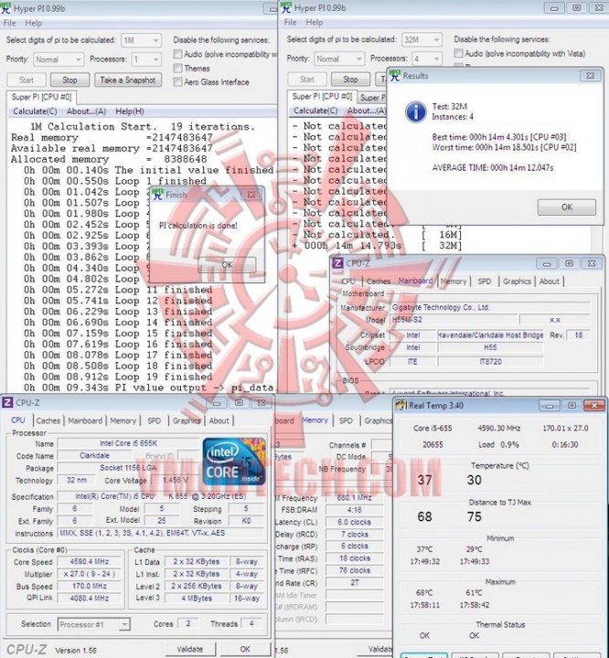This screenshot has height=658, width=609.
Task: Select Super PI [CPU #0] tab in right Hyper PI
Action: [322, 97]
